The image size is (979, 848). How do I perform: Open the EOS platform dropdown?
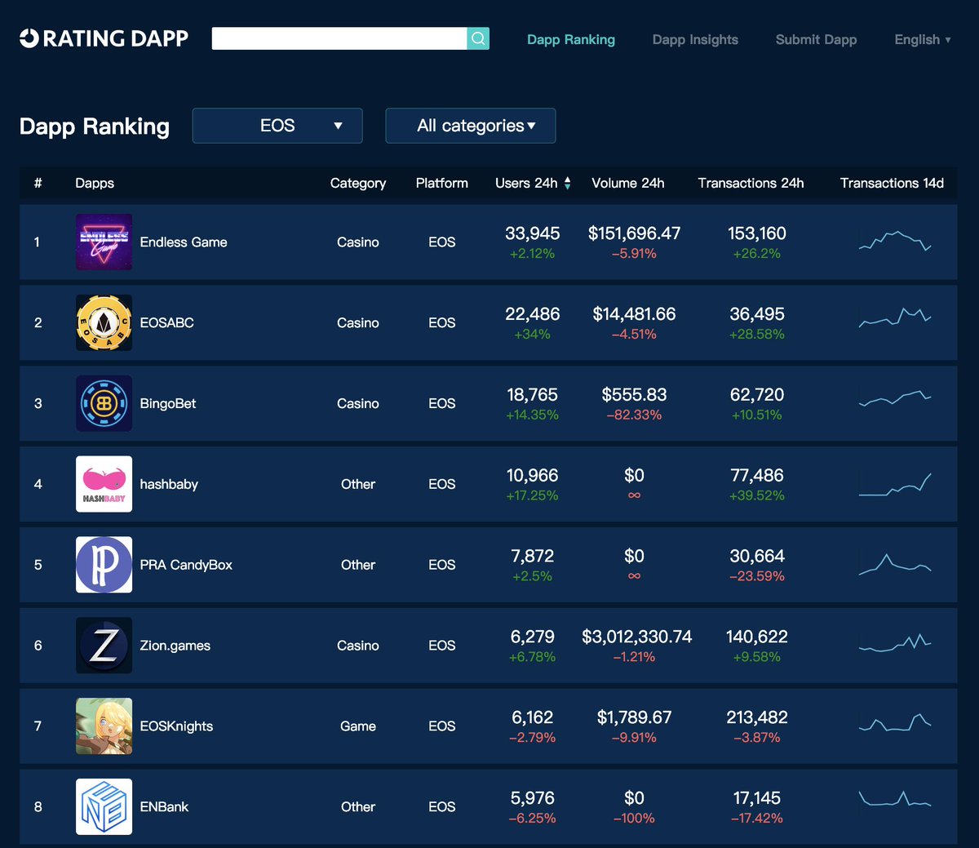click(277, 126)
